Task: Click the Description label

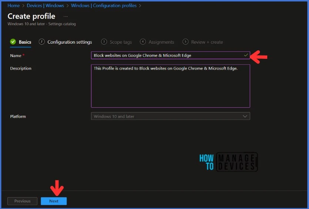Action: coord(21,68)
